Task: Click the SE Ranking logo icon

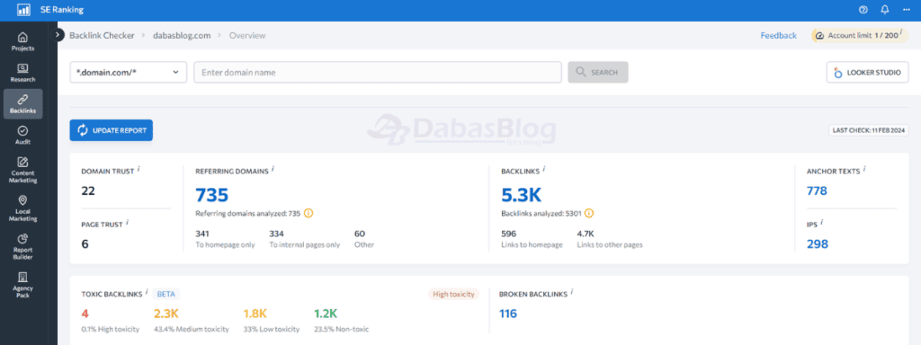Action: [23, 10]
